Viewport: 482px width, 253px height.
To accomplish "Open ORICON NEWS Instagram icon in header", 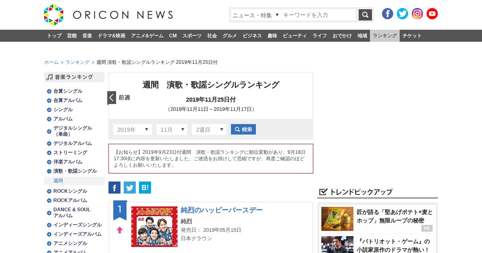I will (417, 14).
